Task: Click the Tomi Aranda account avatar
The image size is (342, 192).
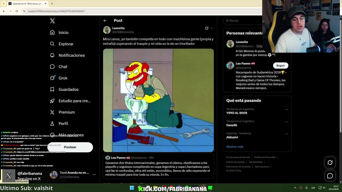Action: click(53, 175)
